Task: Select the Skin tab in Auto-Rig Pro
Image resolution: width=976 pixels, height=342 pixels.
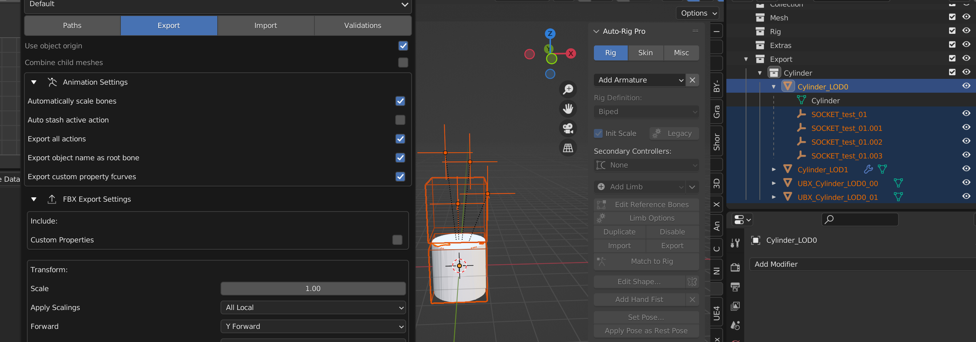Action: 646,53
